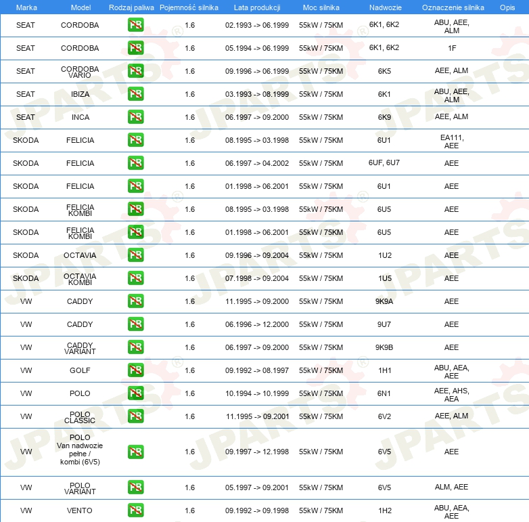Click the Moc silnika column header
Viewport: 529px width, 522px height.
point(321,7)
